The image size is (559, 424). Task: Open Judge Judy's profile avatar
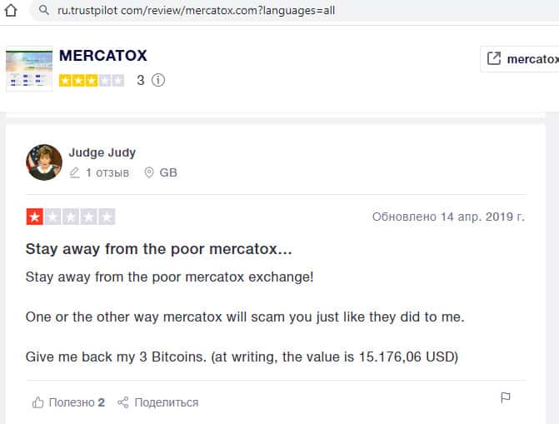(x=44, y=162)
